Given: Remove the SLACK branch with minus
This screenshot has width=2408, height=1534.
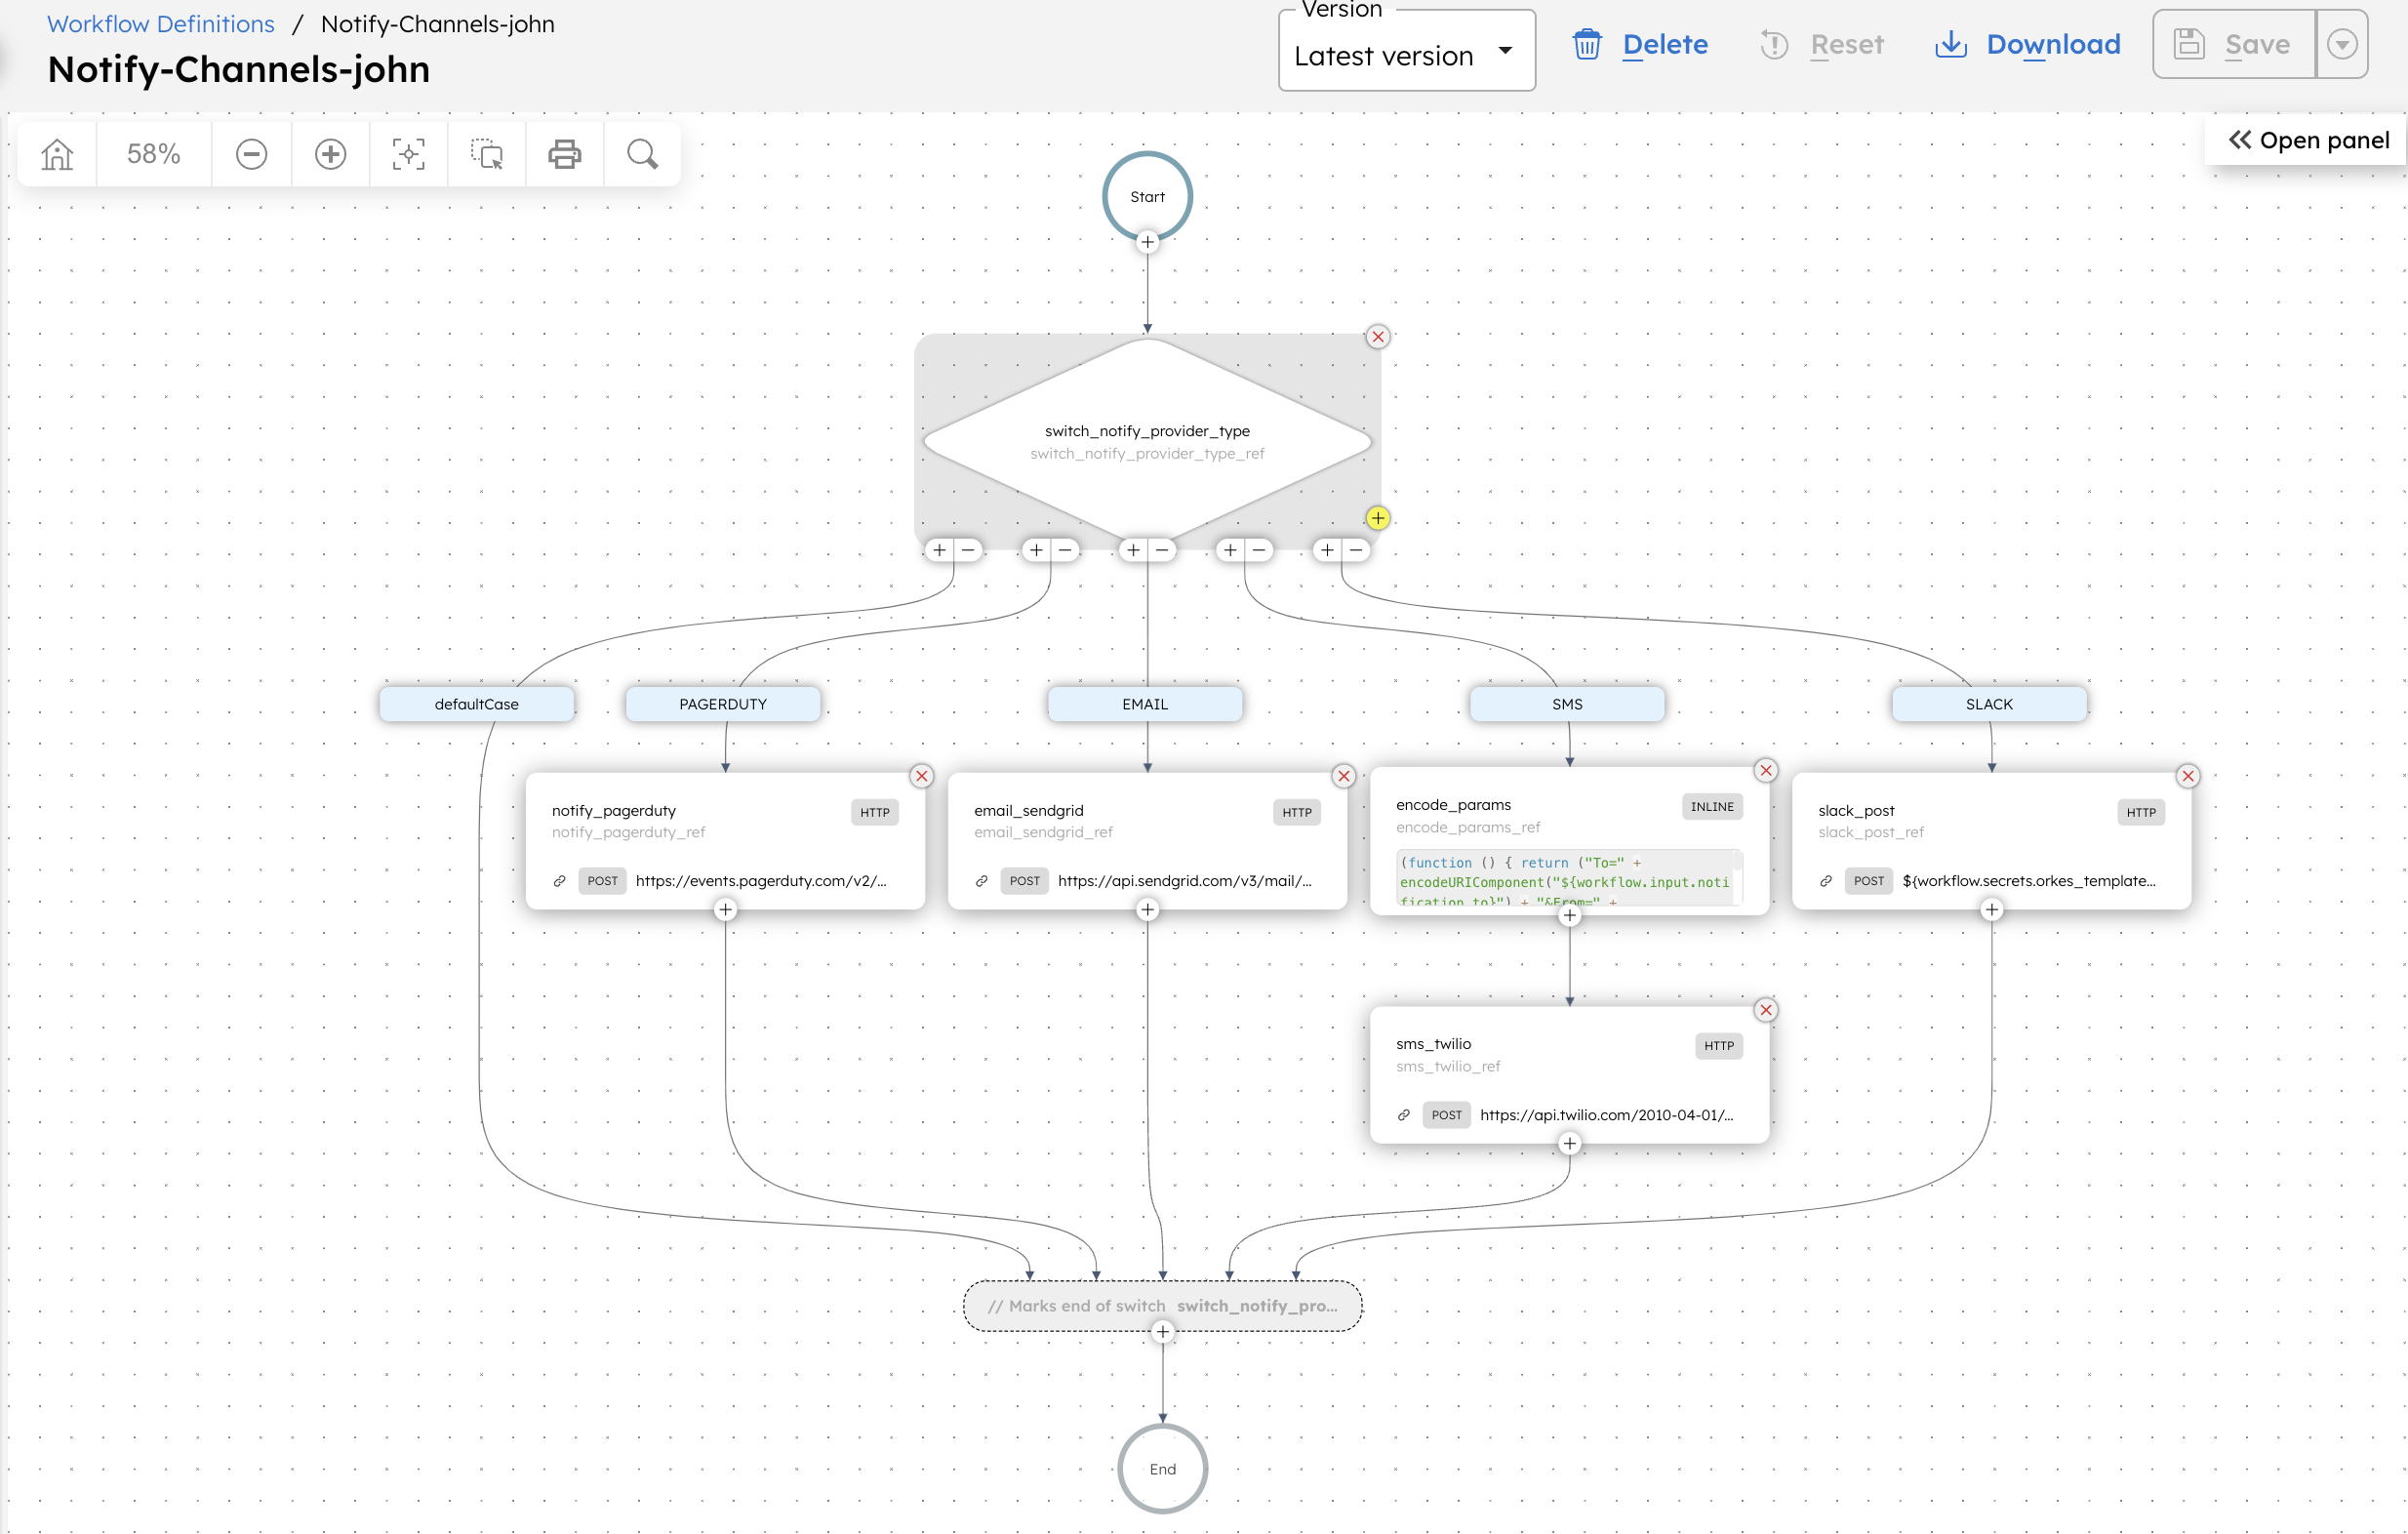Looking at the screenshot, I should tap(1356, 550).
